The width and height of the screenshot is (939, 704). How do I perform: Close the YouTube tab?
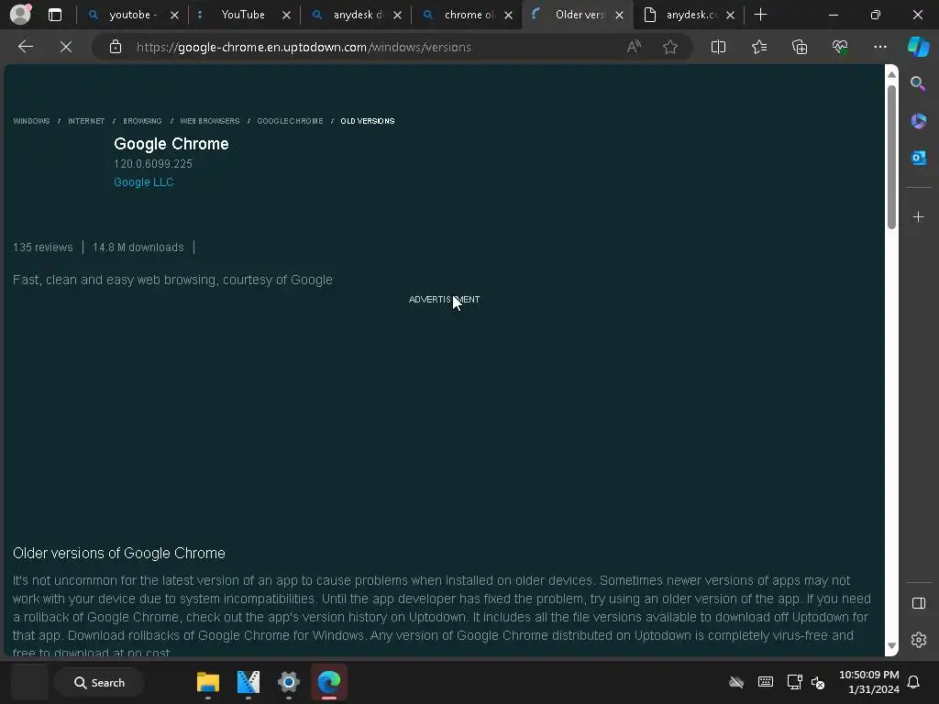click(x=286, y=15)
